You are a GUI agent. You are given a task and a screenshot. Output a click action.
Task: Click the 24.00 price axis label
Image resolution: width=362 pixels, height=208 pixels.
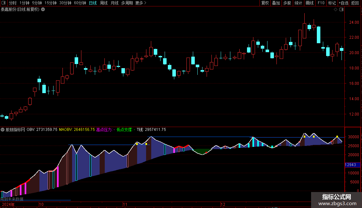point(354,22)
